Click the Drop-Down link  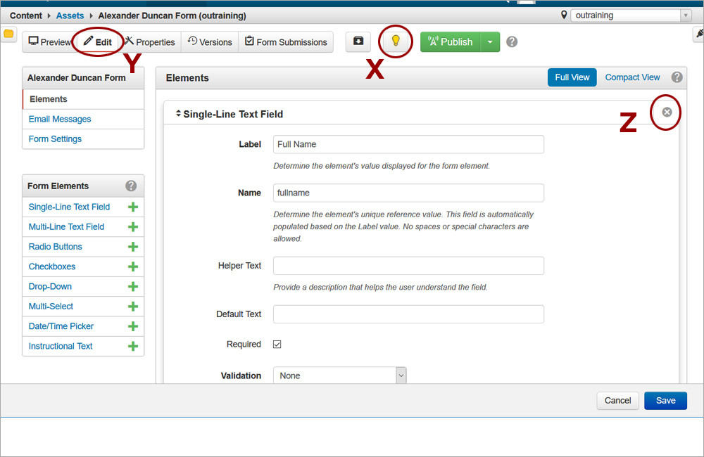tap(50, 287)
